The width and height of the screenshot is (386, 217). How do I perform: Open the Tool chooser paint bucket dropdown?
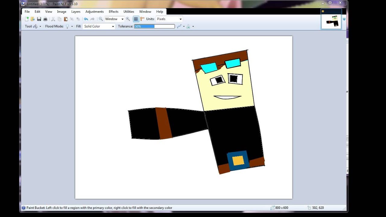tap(37, 27)
